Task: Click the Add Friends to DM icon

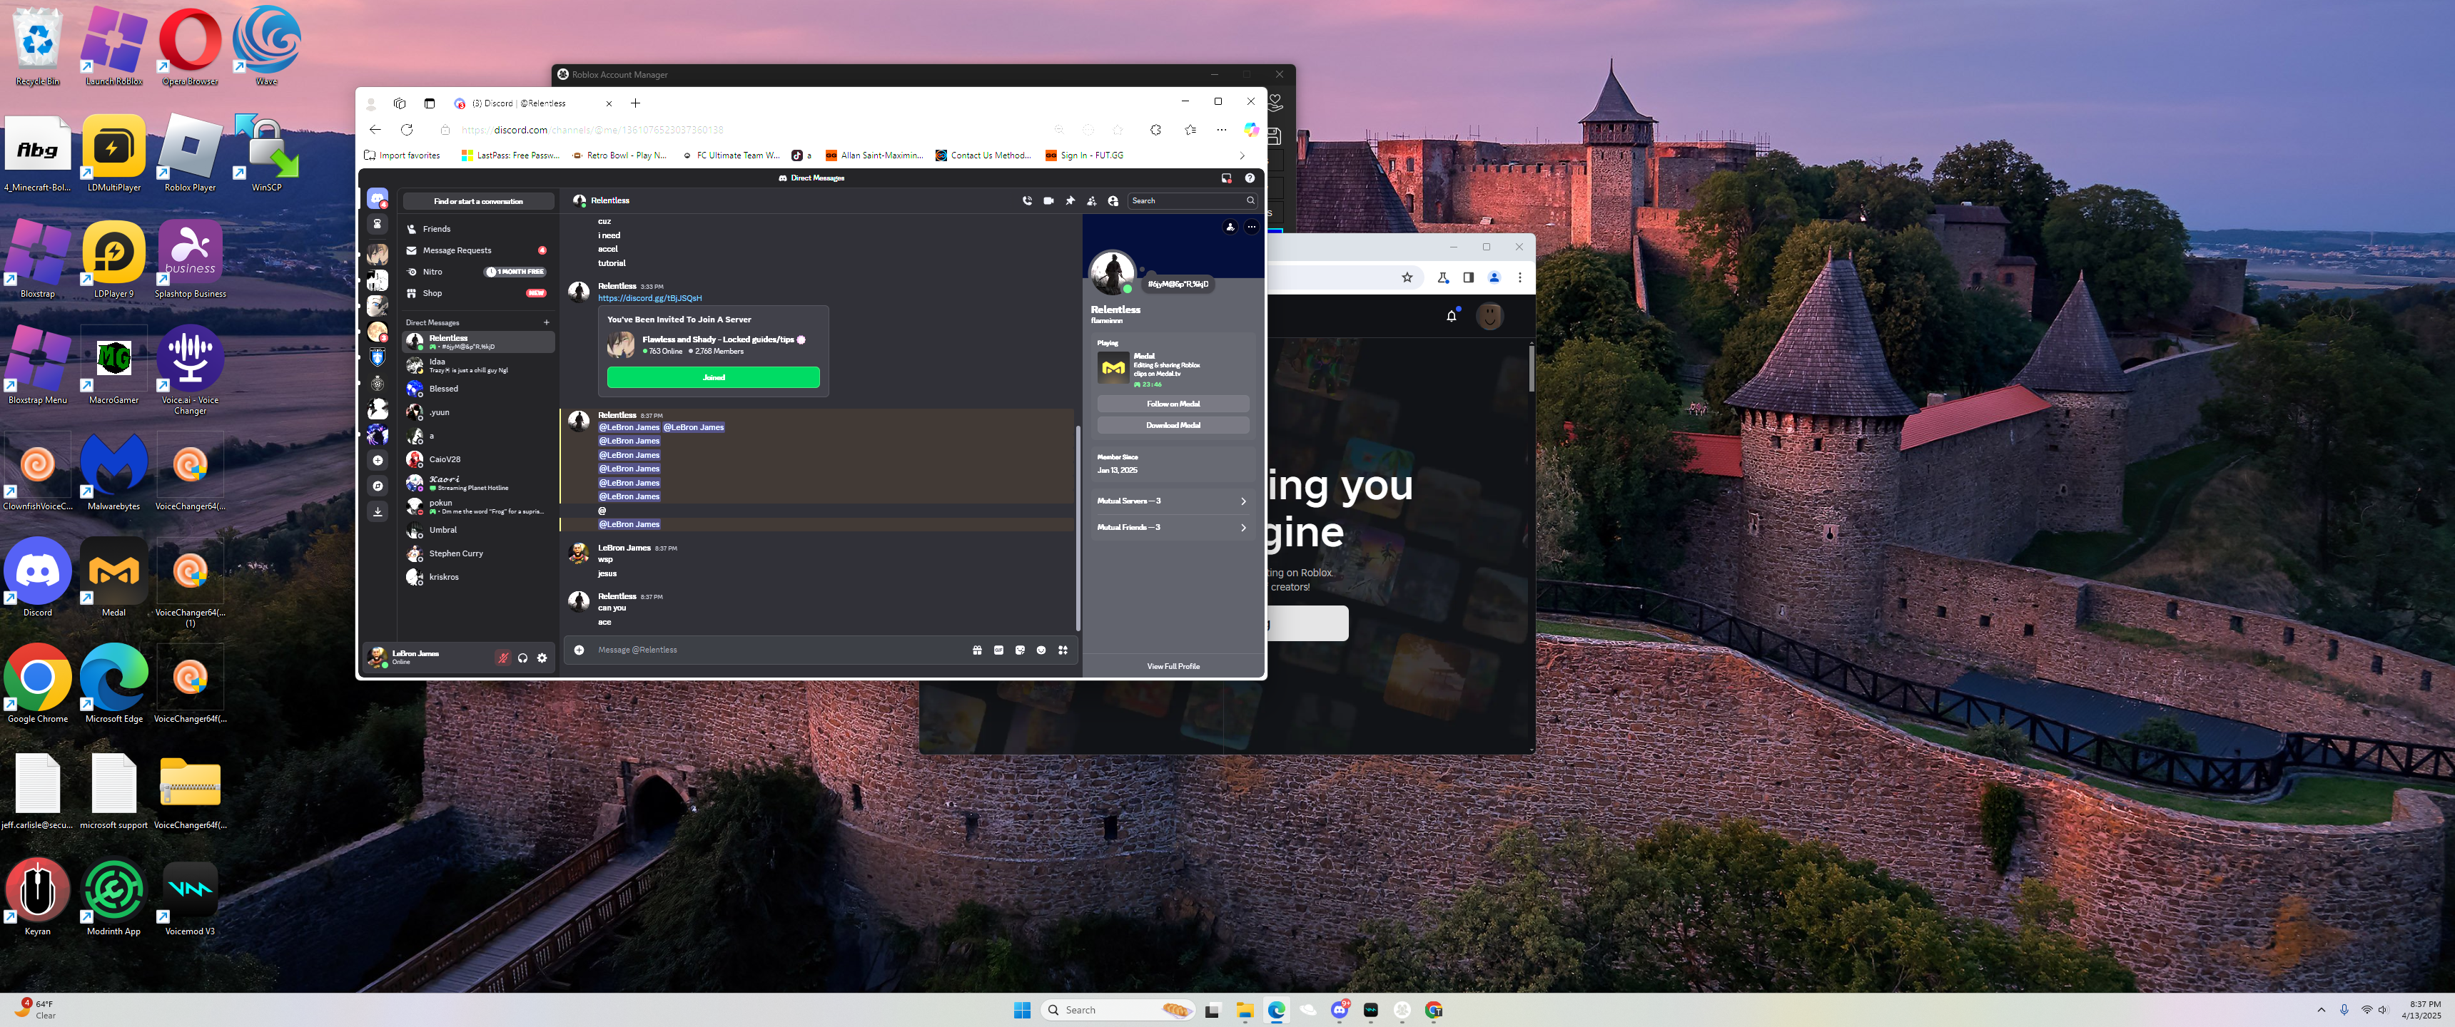Action: 1091,201
